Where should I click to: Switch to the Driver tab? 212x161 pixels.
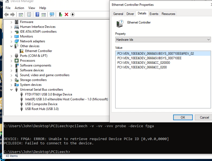130,14
